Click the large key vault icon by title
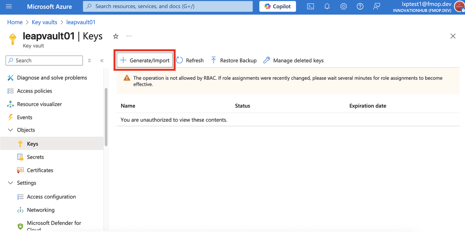This screenshot has height=235, width=465. click(13, 39)
